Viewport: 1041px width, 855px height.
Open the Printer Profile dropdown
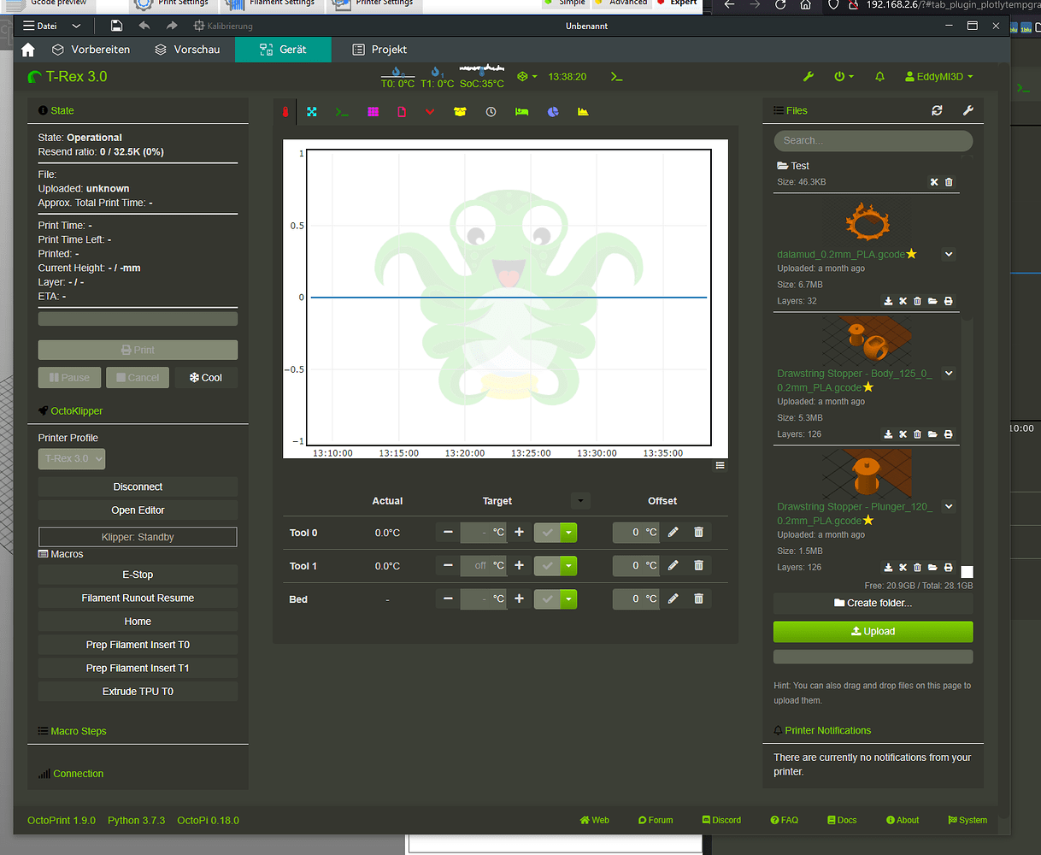(71, 458)
